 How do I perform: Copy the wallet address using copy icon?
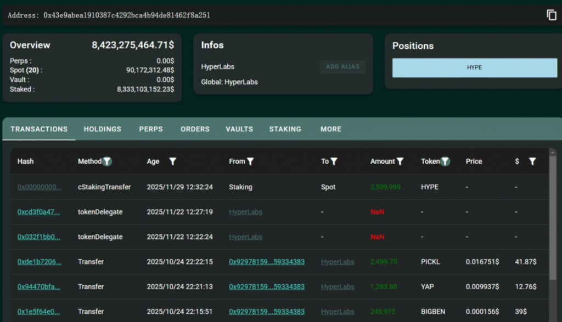[x=552, y=15]
